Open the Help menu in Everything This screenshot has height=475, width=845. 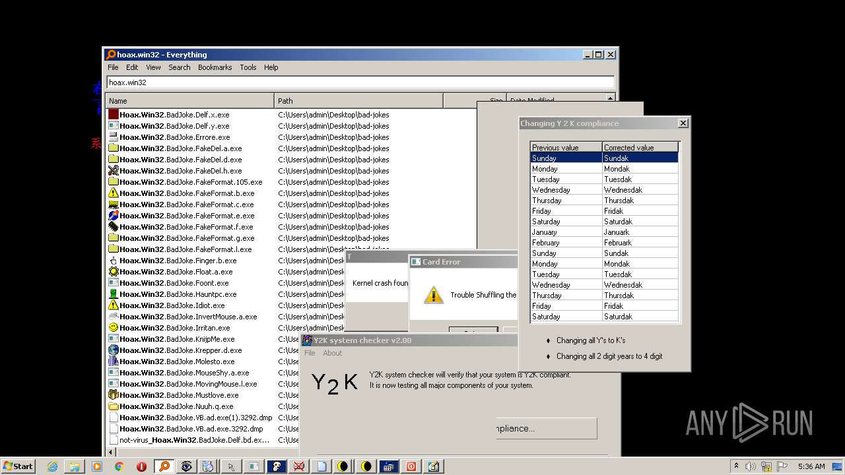click(271, 67)
